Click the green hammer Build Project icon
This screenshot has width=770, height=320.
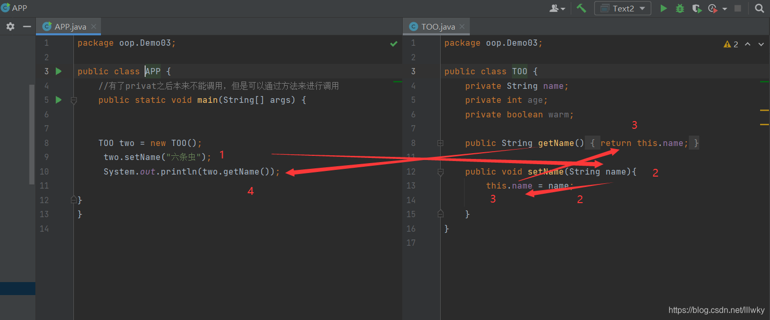pyautogui.click(x=582, y=8)
